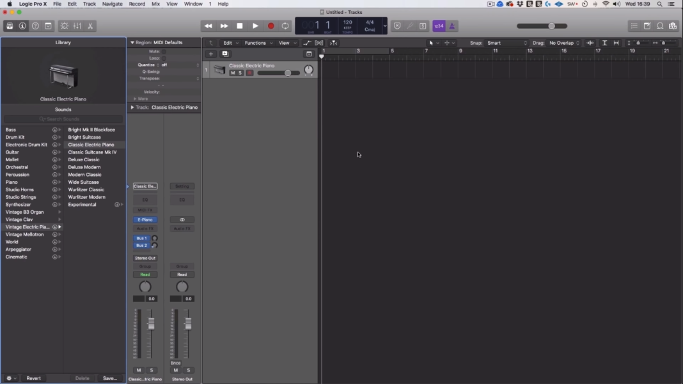Viewport: 683px width, 384px height.
Task: Open the Inspector with the i icon
Action: (x=22, y=26)
